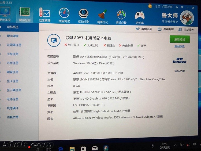Open 电池信息 from the sidebar
Viewport: 201px width, 151px height.
click(13, 99)
